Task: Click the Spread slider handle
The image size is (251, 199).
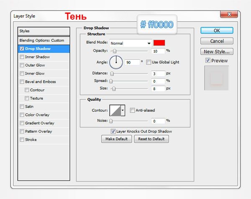Action: click(111, 81)
